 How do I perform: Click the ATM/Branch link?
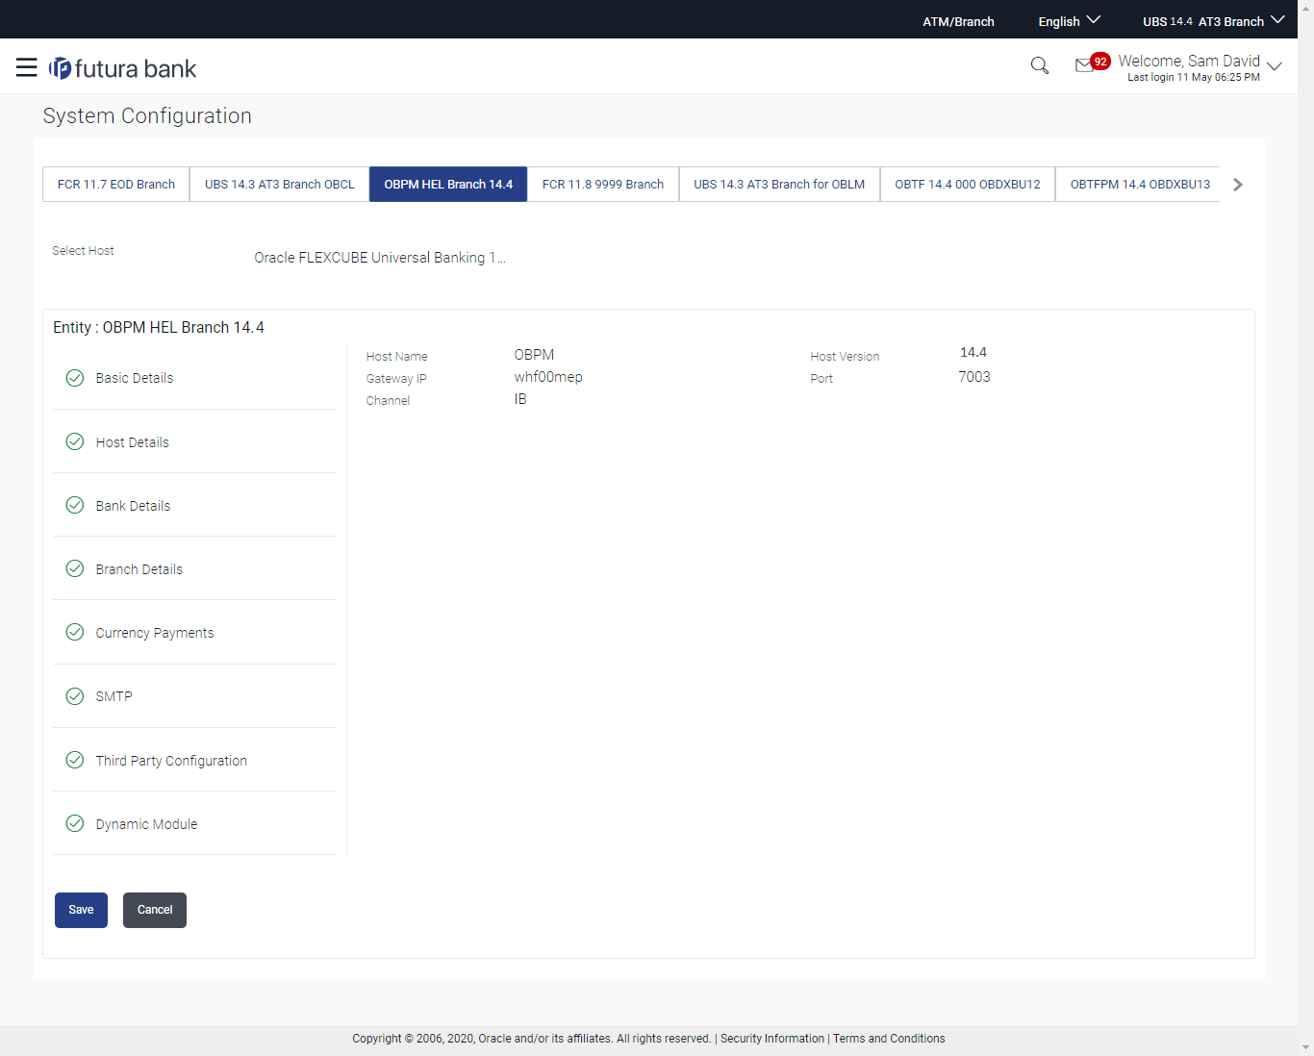[958, 21]
